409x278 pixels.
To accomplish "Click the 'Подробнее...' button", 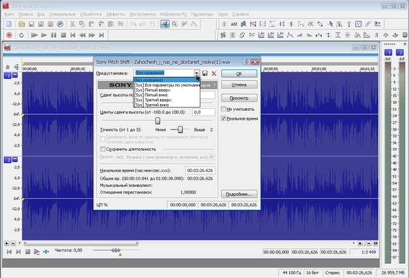I will [239, 194].
